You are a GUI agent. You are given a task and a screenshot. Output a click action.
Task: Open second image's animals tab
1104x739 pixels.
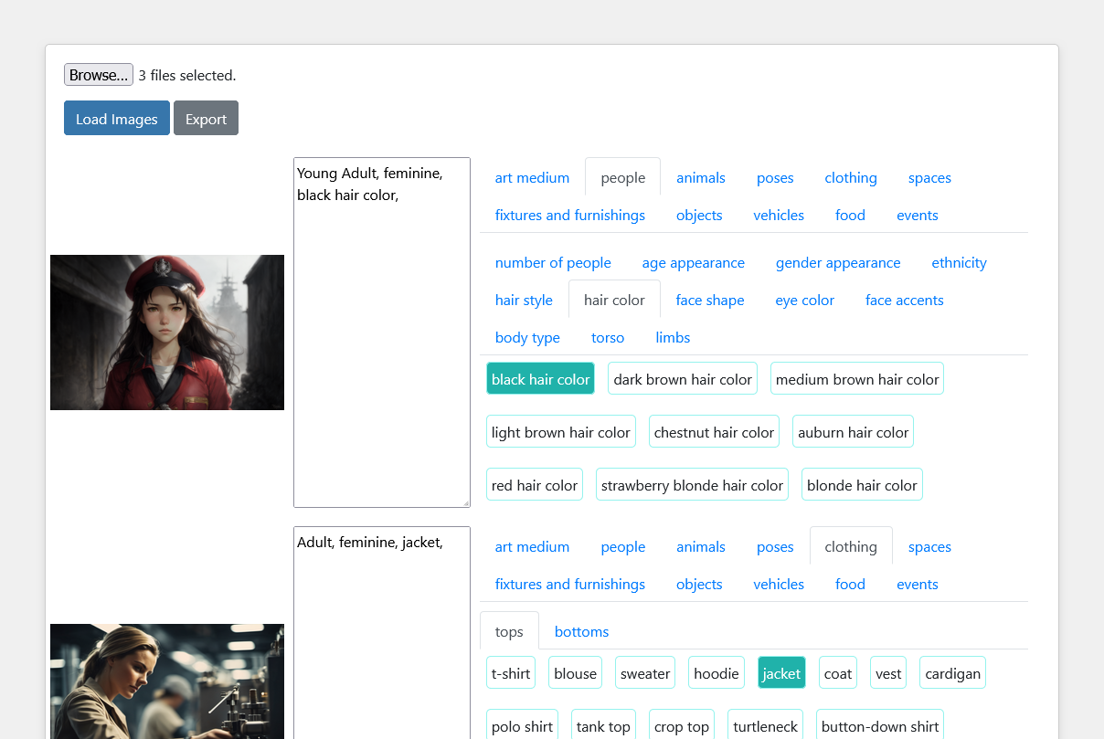[701, 546]
